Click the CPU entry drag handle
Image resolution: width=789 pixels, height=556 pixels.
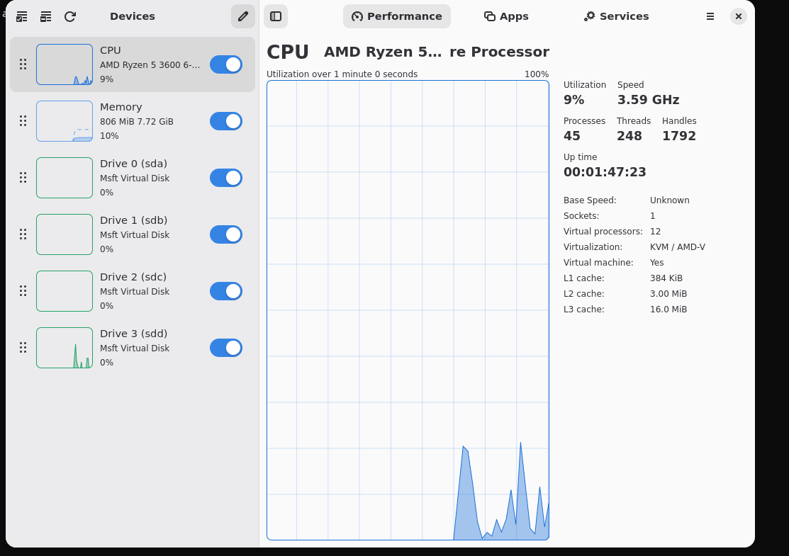(23, 64)
